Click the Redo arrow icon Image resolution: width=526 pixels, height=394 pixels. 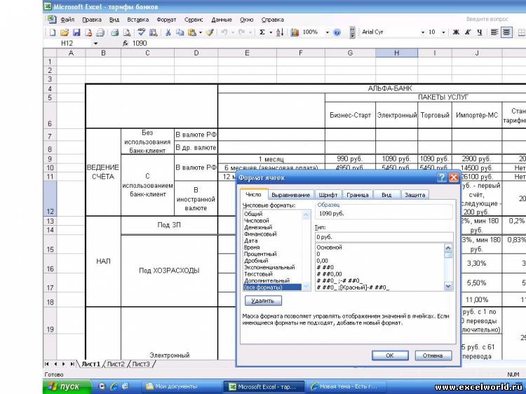point(241,32)
